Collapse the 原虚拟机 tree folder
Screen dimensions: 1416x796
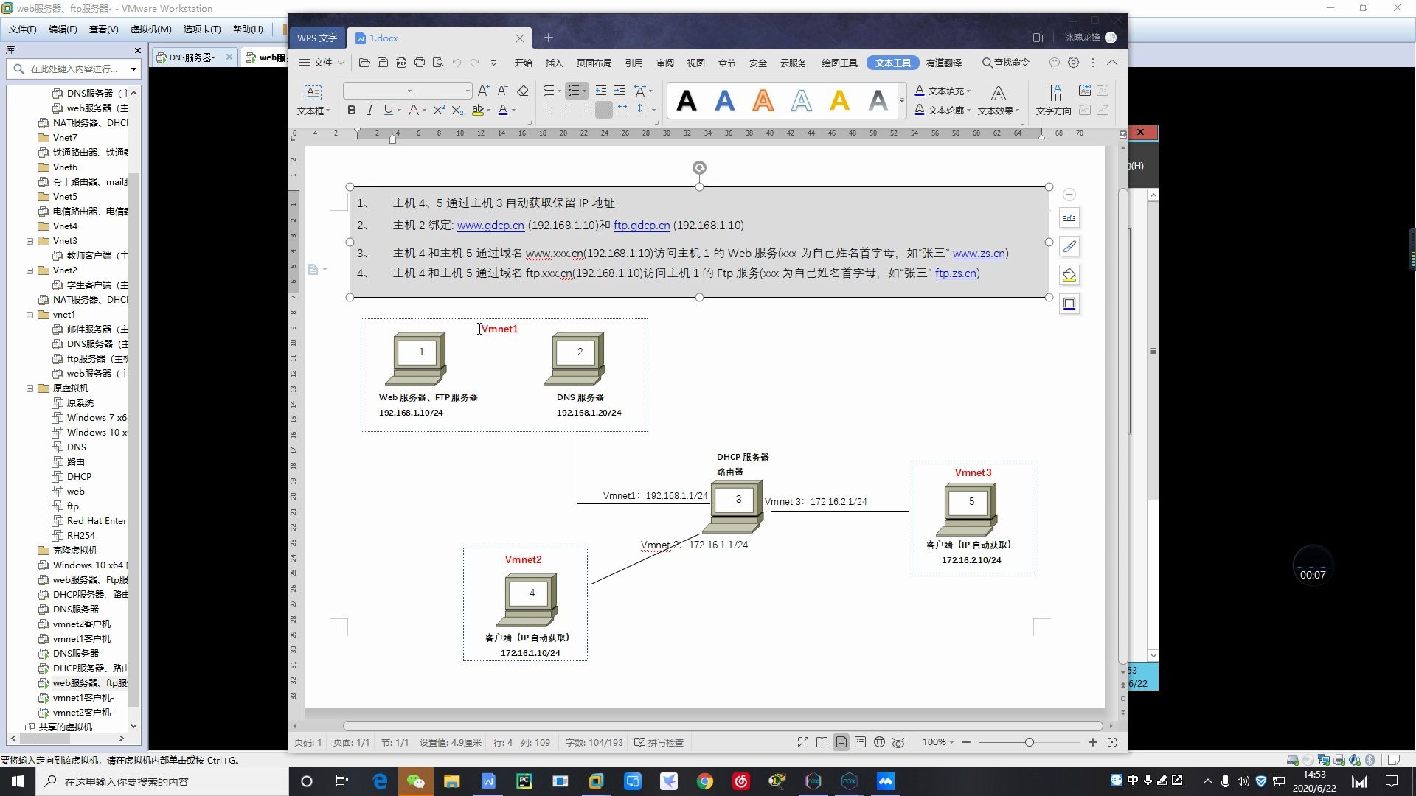tap(30, 388)
